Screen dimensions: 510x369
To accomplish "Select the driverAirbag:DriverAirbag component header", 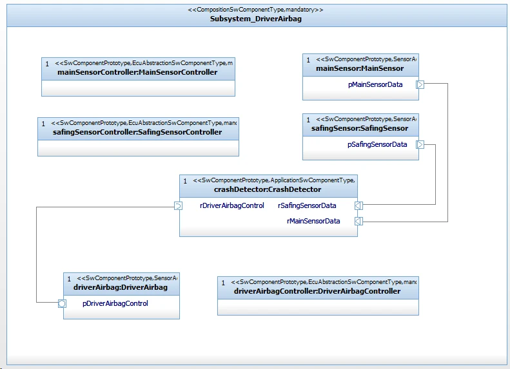I will 121,287.
